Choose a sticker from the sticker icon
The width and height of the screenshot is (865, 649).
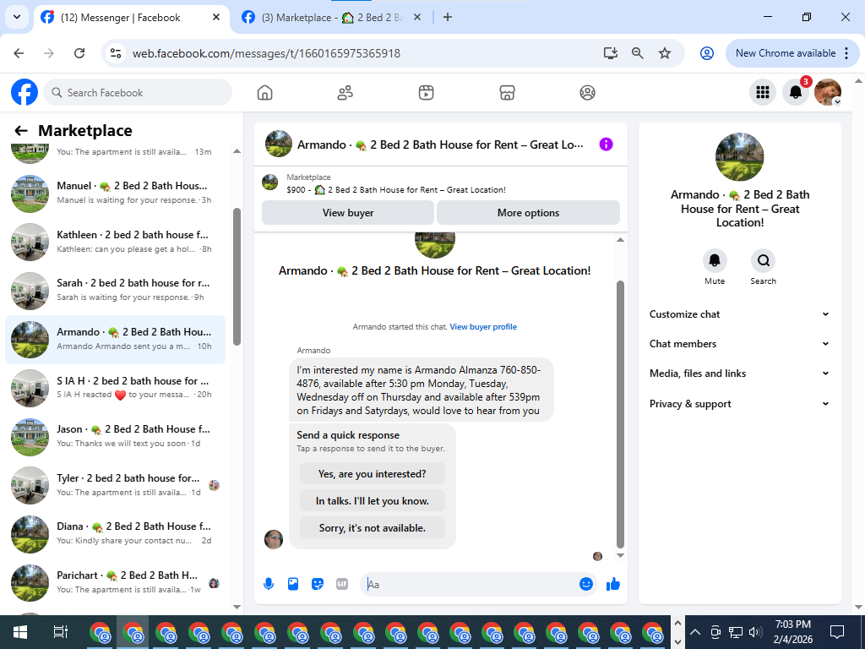pyautogui.click(x=318, y=584)
